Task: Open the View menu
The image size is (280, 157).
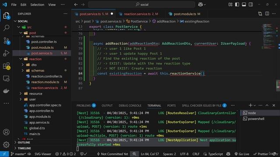Action: pos(52,5)
